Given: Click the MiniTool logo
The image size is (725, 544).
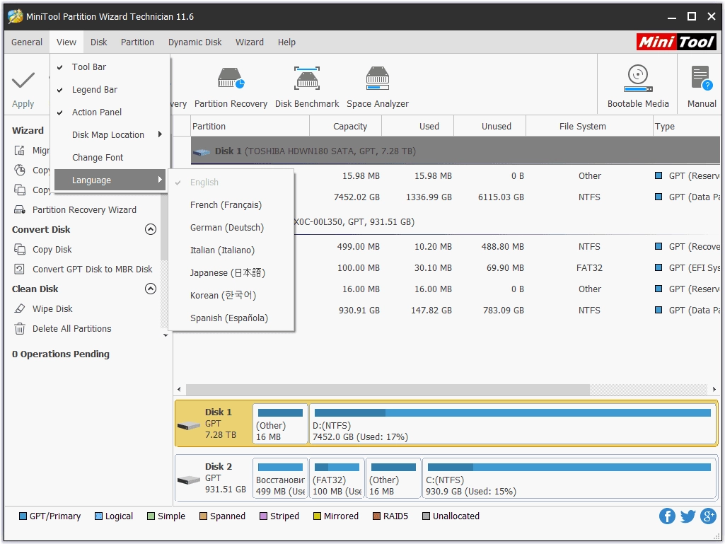Looking at the screenshot, I should point(676,42).
